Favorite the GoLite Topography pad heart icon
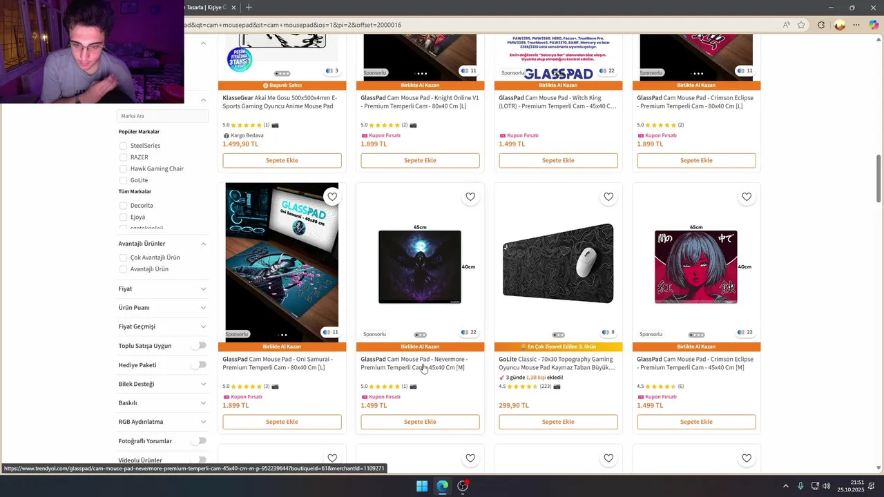The width and height of the screenshot is (884, 497). pos(608,197)
